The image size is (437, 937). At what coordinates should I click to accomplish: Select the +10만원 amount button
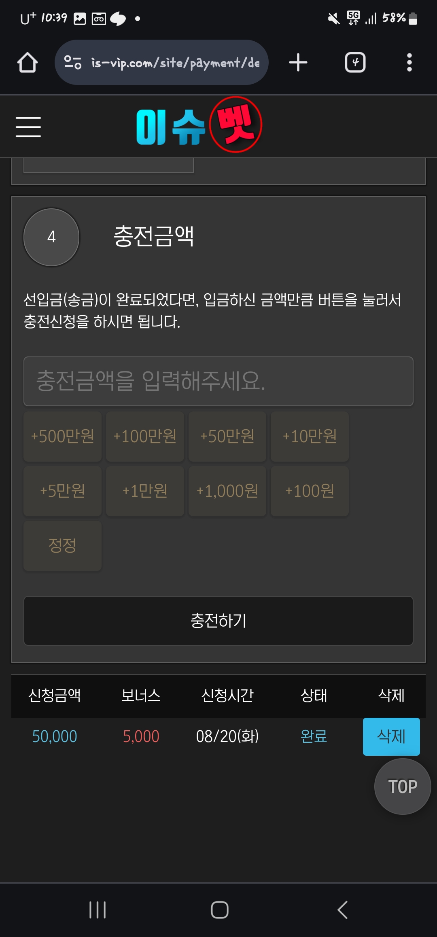point(310,437)
